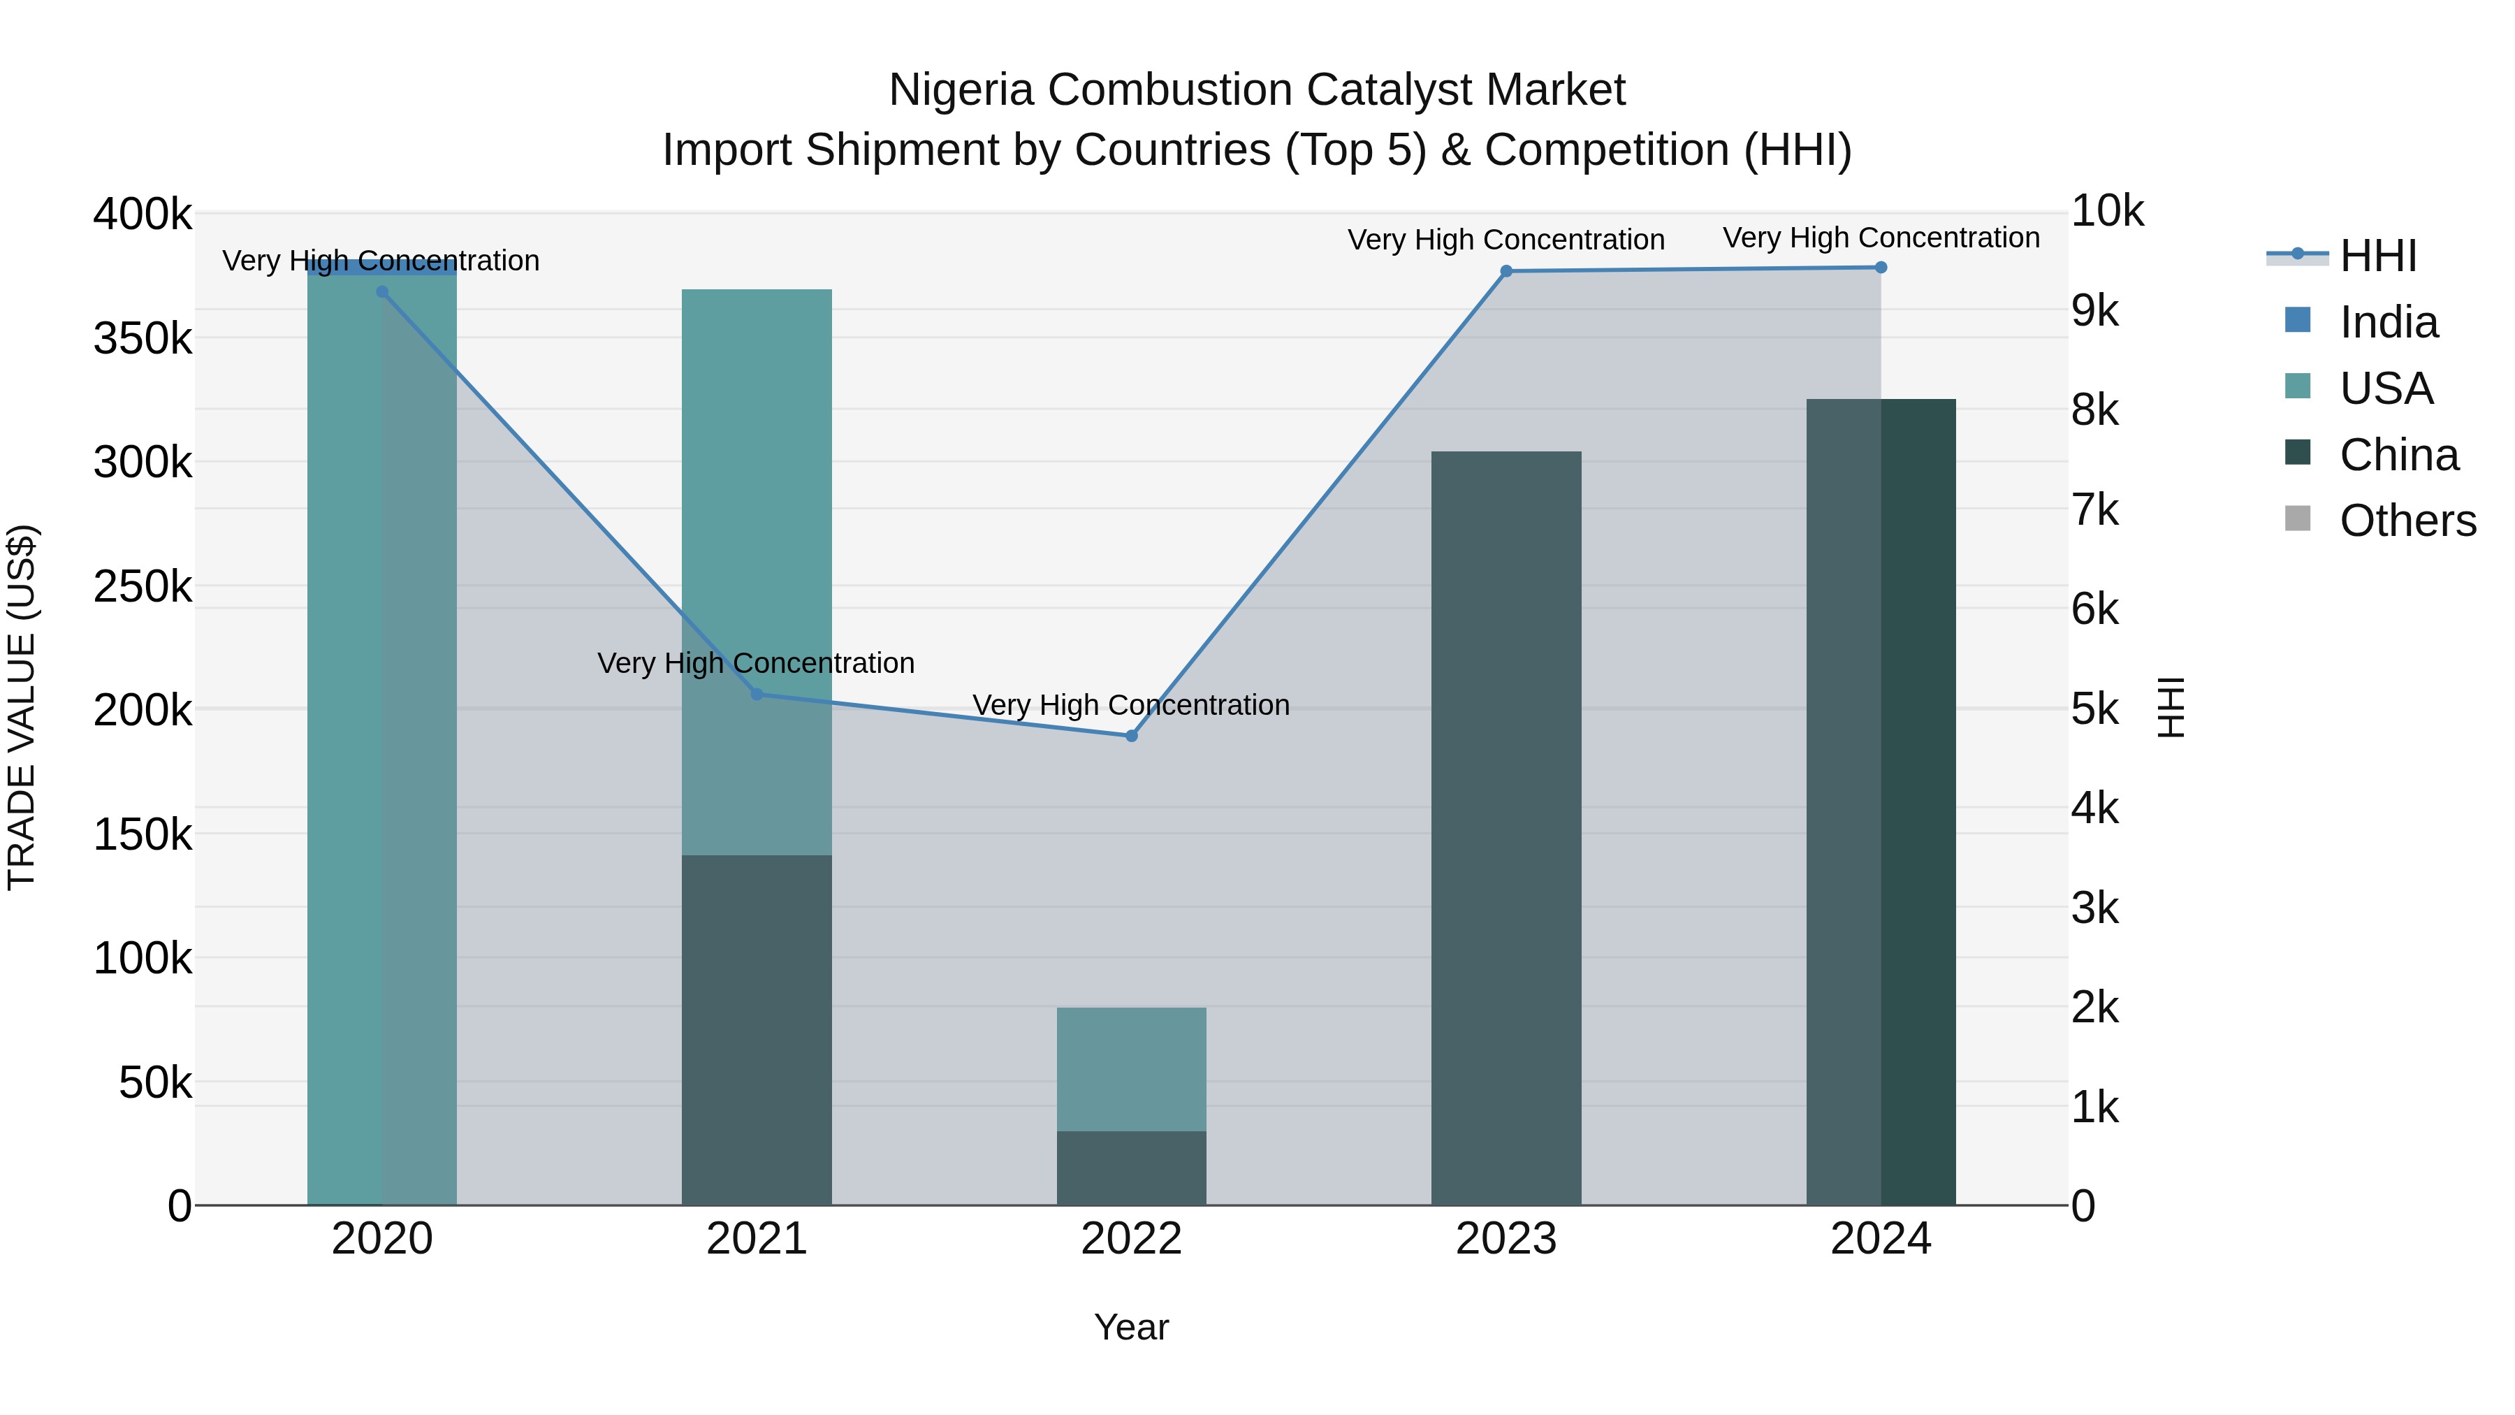Image resolution: width=2515 pixels, height=1415 pixels.
Task: Click the 2020 x-axis label
Action: [x=383, y=1239]
